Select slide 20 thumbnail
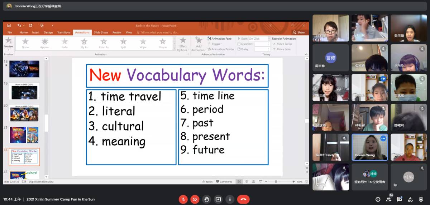Image resolution: width=430 pixels, height=205 pixels. coord(24,113)
